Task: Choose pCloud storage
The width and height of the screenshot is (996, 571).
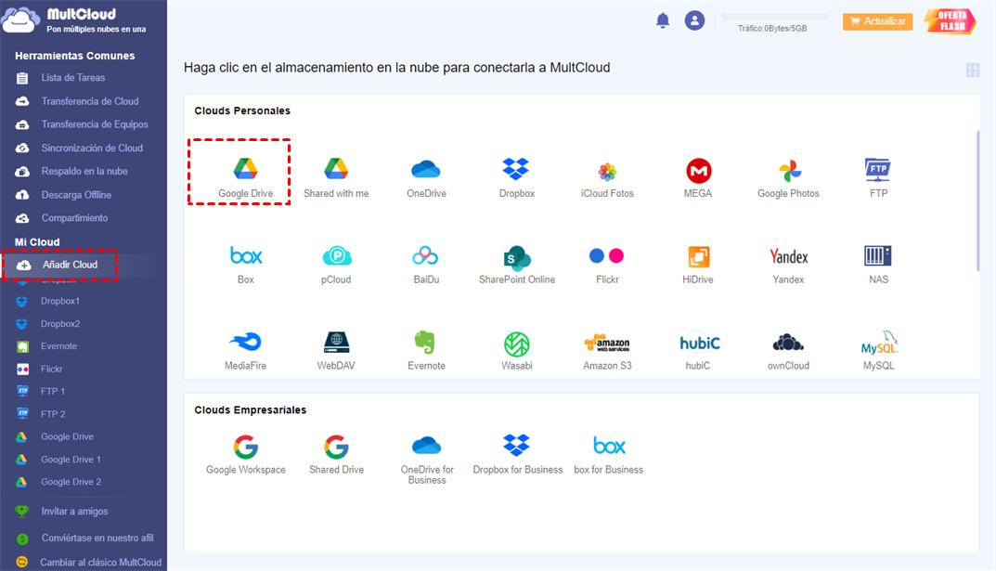Action: pos(336,264)
